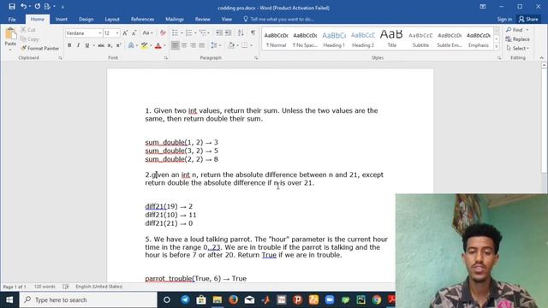This screenshot has width=548, height=308.
Task: Undo the last action
Action: pyautogui.click(x=23, y=6)
